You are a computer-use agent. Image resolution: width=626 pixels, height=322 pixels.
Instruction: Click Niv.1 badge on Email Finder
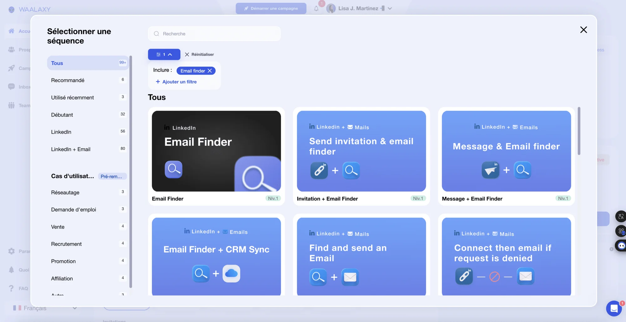(273, 199)
